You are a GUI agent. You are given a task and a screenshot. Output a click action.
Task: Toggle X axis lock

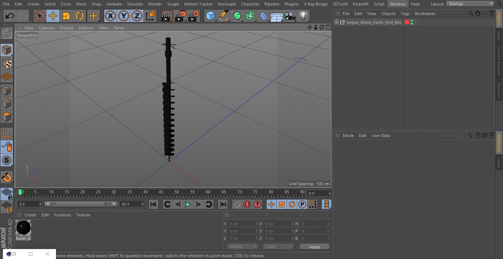pyautogui.click(x=110, y=16)
